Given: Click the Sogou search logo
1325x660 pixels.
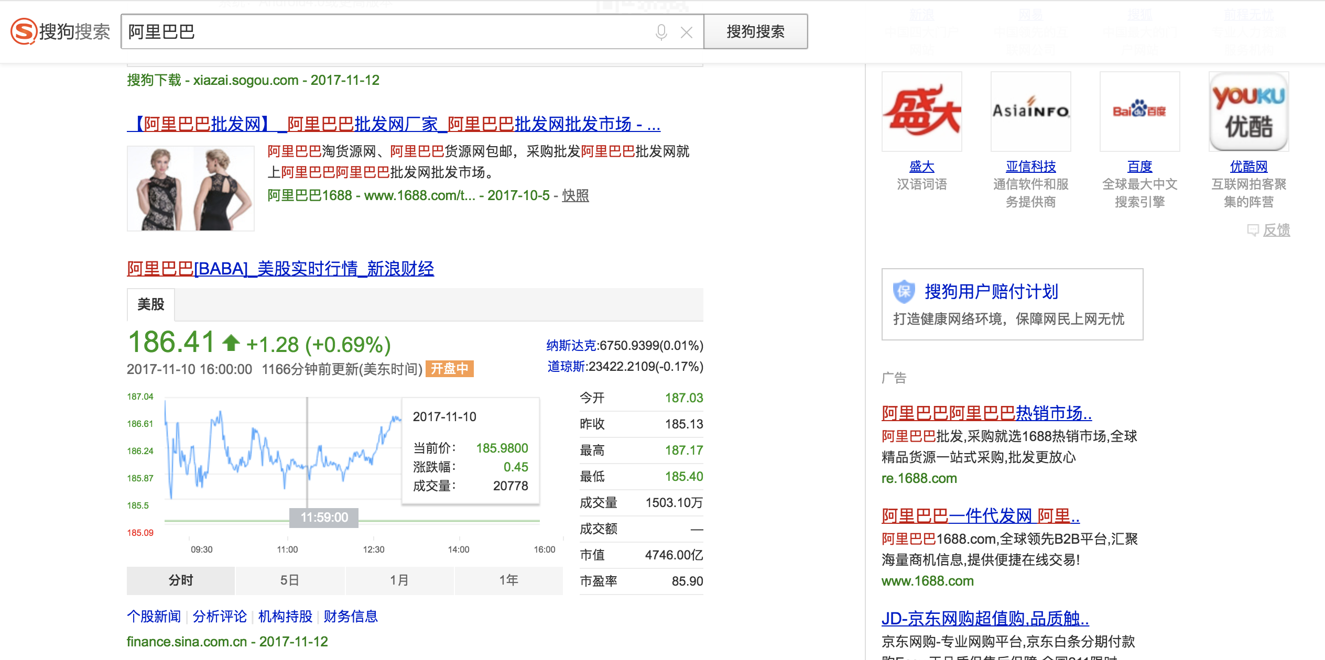Looking at the screenshot, I should coord(60,31).
